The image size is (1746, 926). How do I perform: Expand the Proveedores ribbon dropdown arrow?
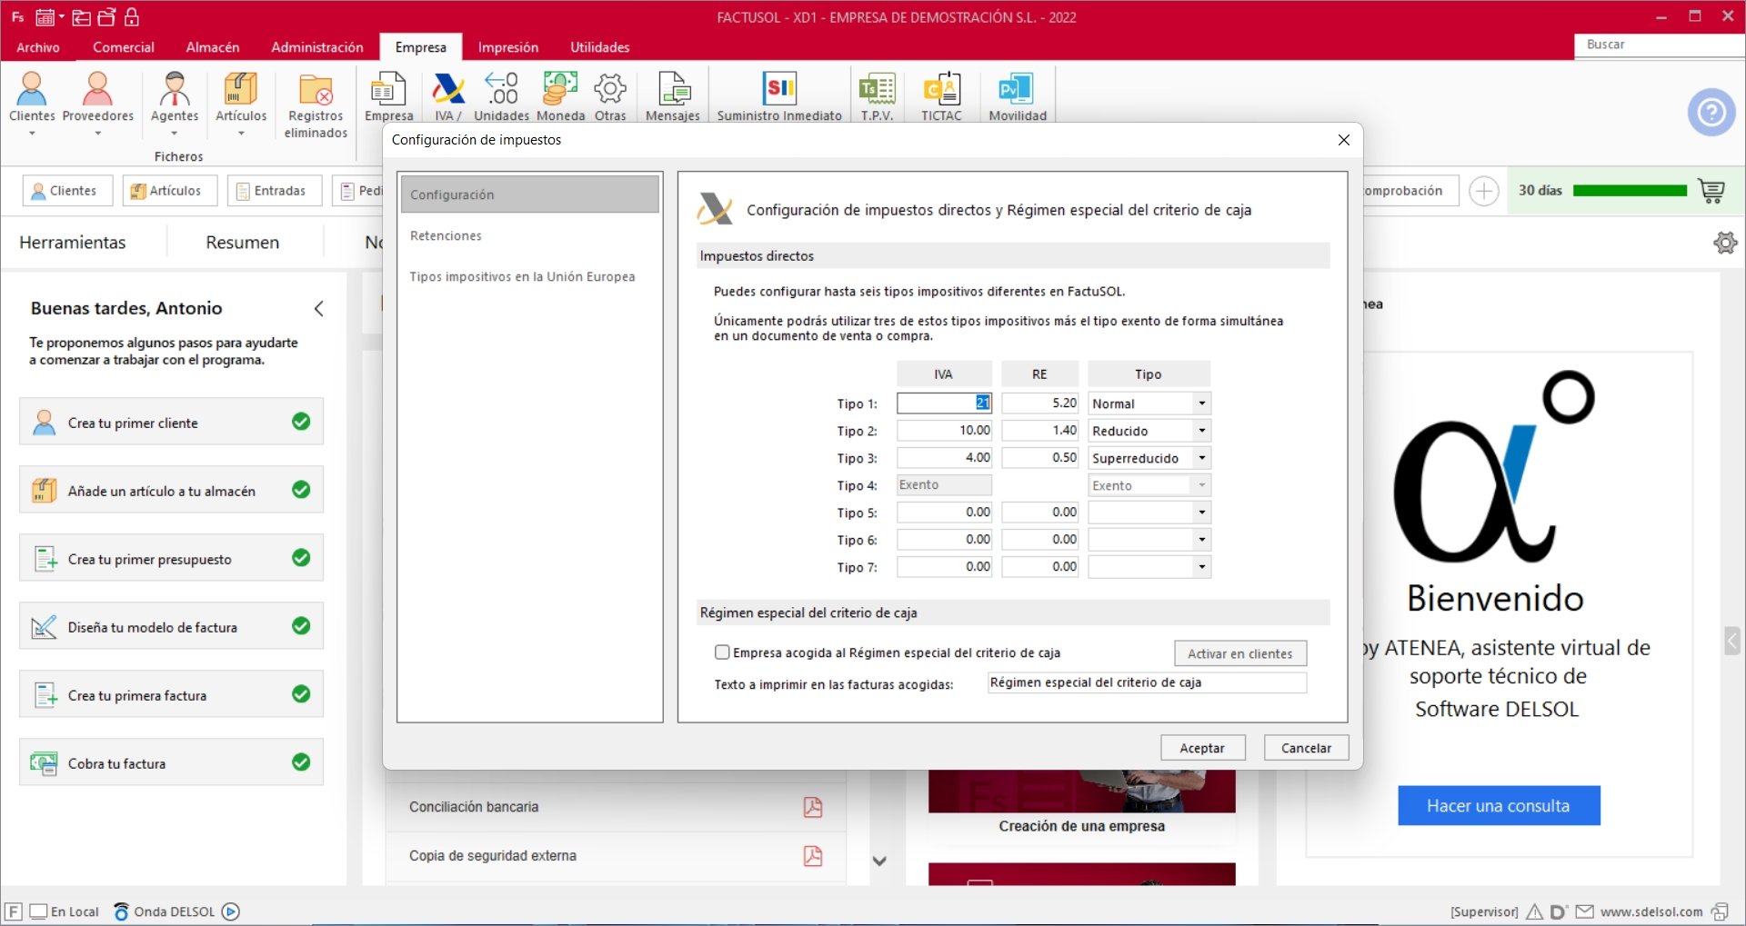pos(97,134)
